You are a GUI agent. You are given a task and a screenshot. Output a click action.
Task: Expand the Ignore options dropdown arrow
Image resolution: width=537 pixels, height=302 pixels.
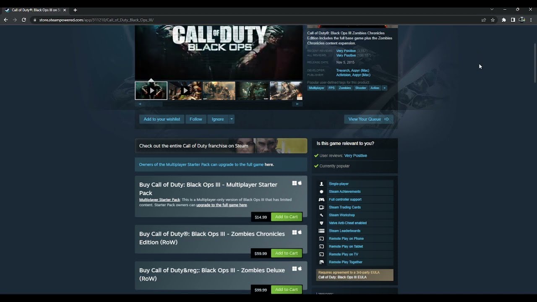[x=231, y=119]
